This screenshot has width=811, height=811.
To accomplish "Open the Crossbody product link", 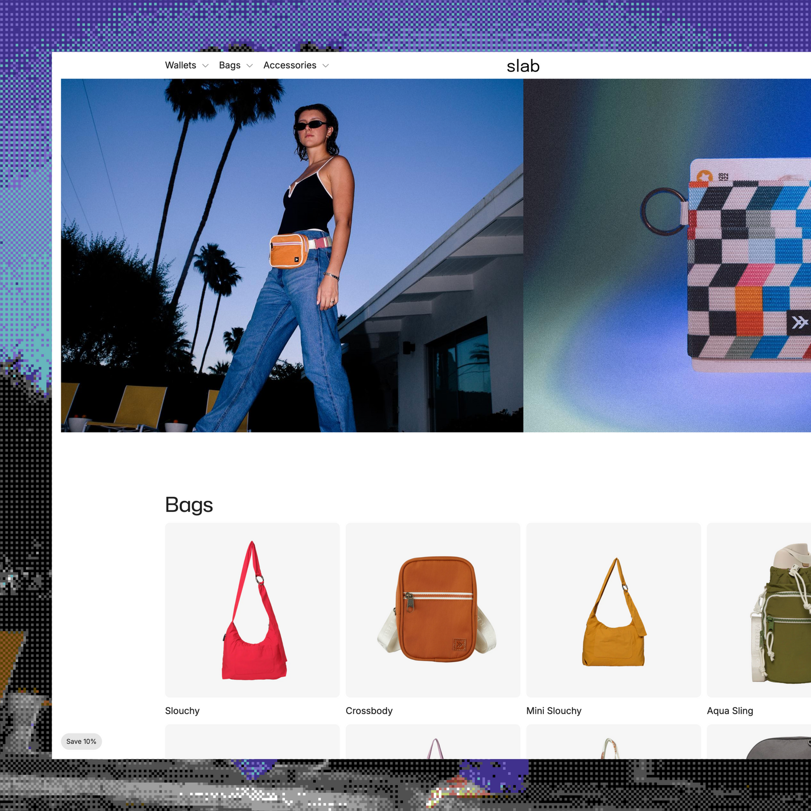I will tap(369, 711).
